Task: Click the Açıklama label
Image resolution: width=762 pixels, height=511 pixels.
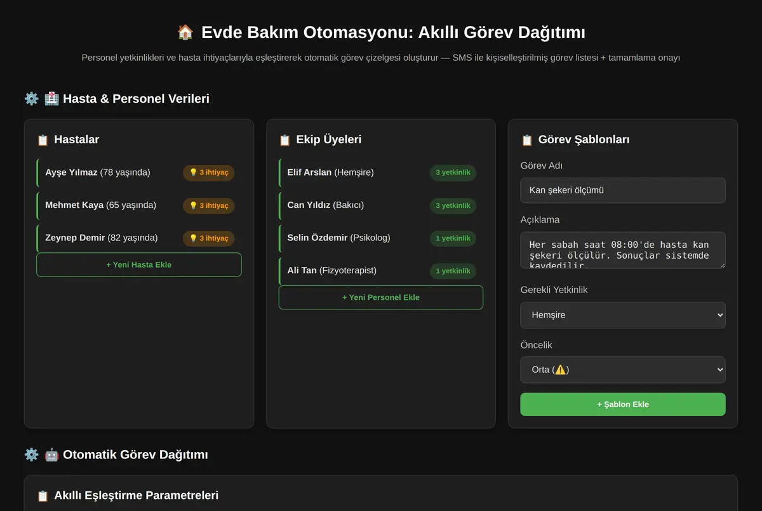Action: coord(540,220)
